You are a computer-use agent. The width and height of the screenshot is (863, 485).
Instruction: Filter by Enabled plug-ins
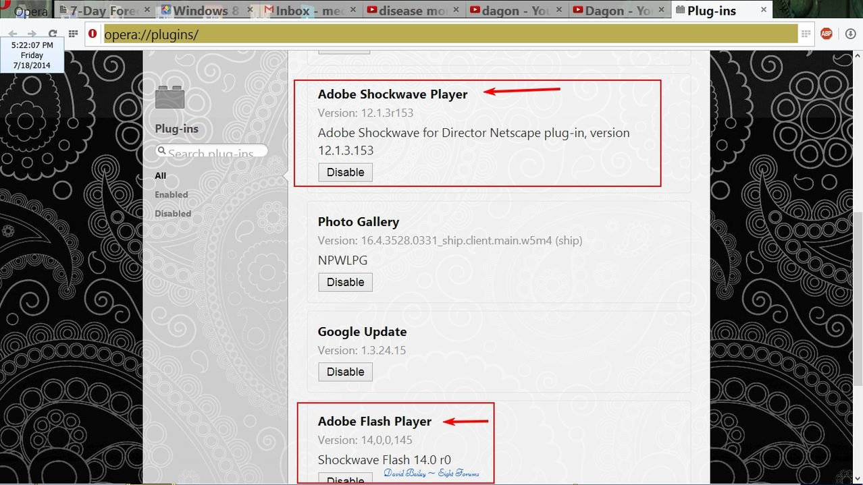click(172, 194)
